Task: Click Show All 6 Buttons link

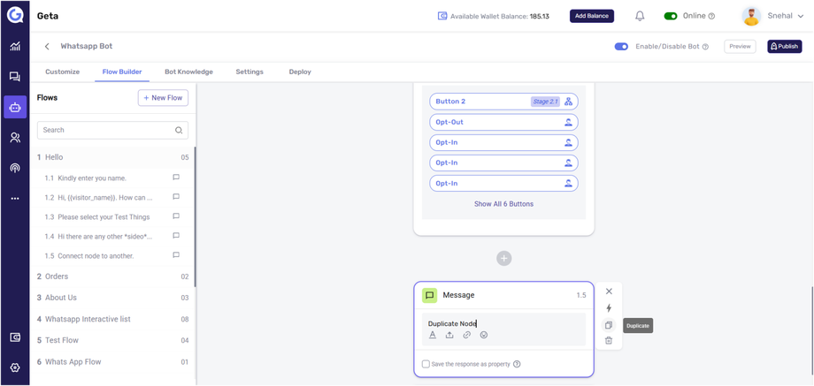Action: (503, 204)
